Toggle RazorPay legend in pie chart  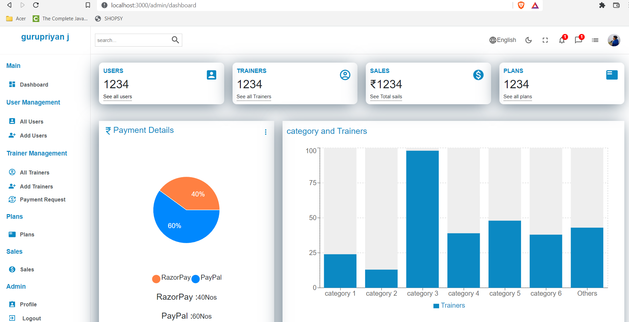[172, 278]
